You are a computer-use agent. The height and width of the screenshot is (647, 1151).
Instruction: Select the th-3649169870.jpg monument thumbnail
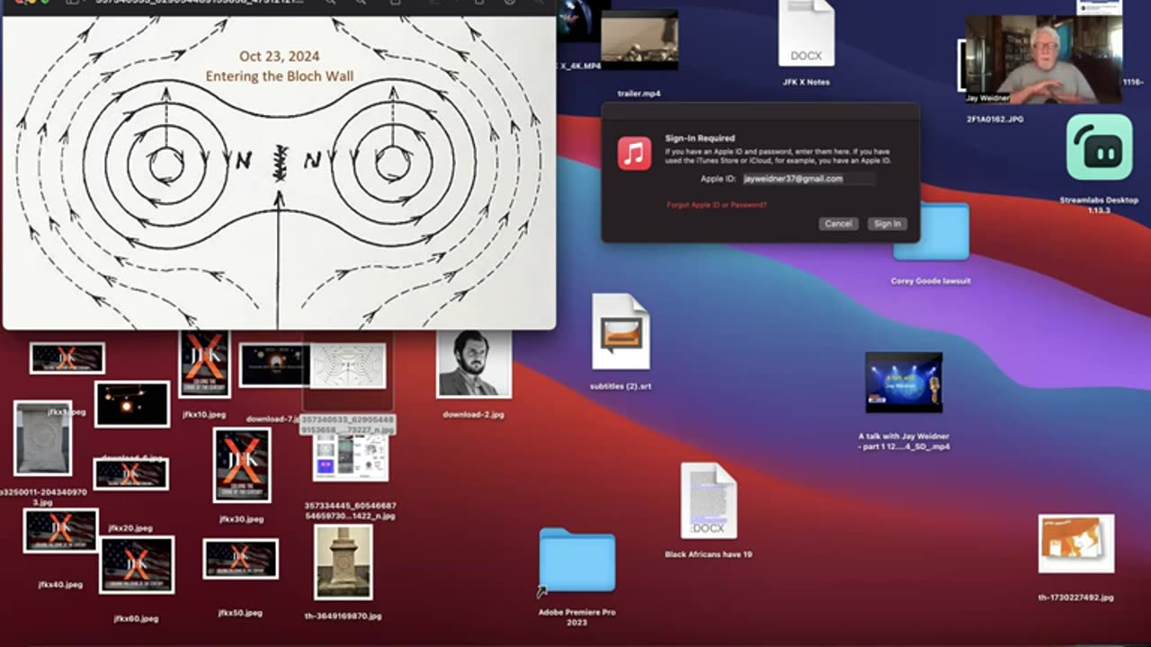[x=343, y=563]
